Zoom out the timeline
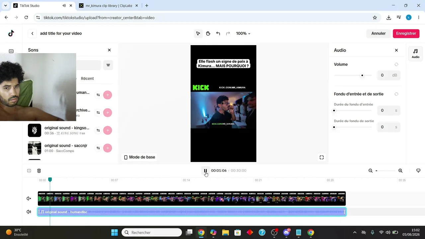425x239 pixels. [x=371, y=171]
